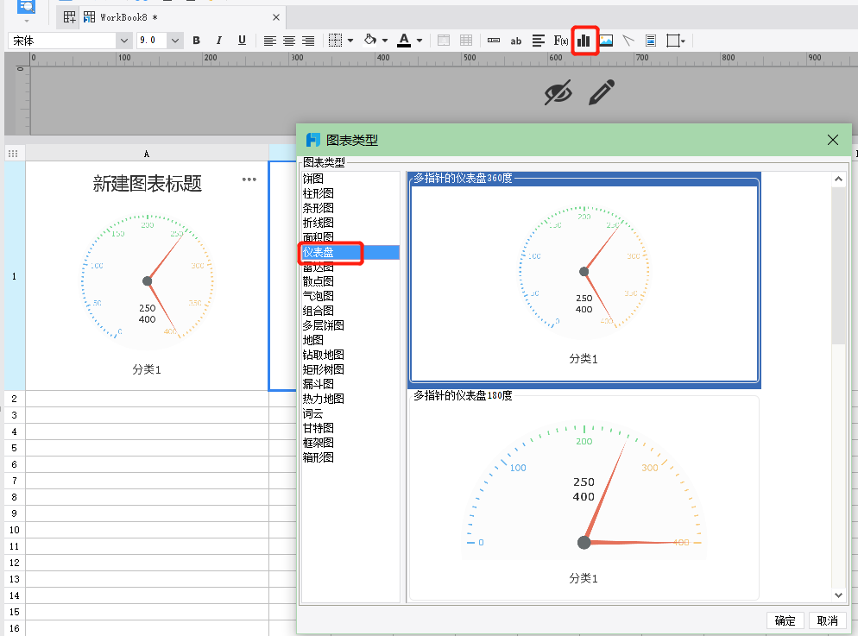Click the new worksheet grid icon
858x636 pixels.
coord(70,17)
